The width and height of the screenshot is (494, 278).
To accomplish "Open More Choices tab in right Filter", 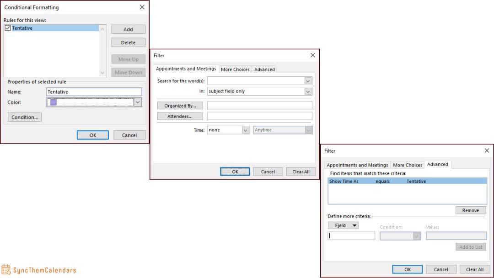I will pos(408,165).
